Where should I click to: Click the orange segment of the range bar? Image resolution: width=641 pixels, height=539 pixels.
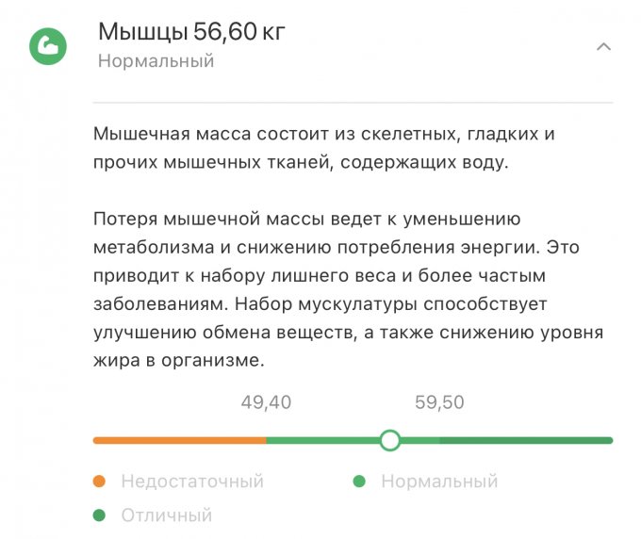click(179, 440)
